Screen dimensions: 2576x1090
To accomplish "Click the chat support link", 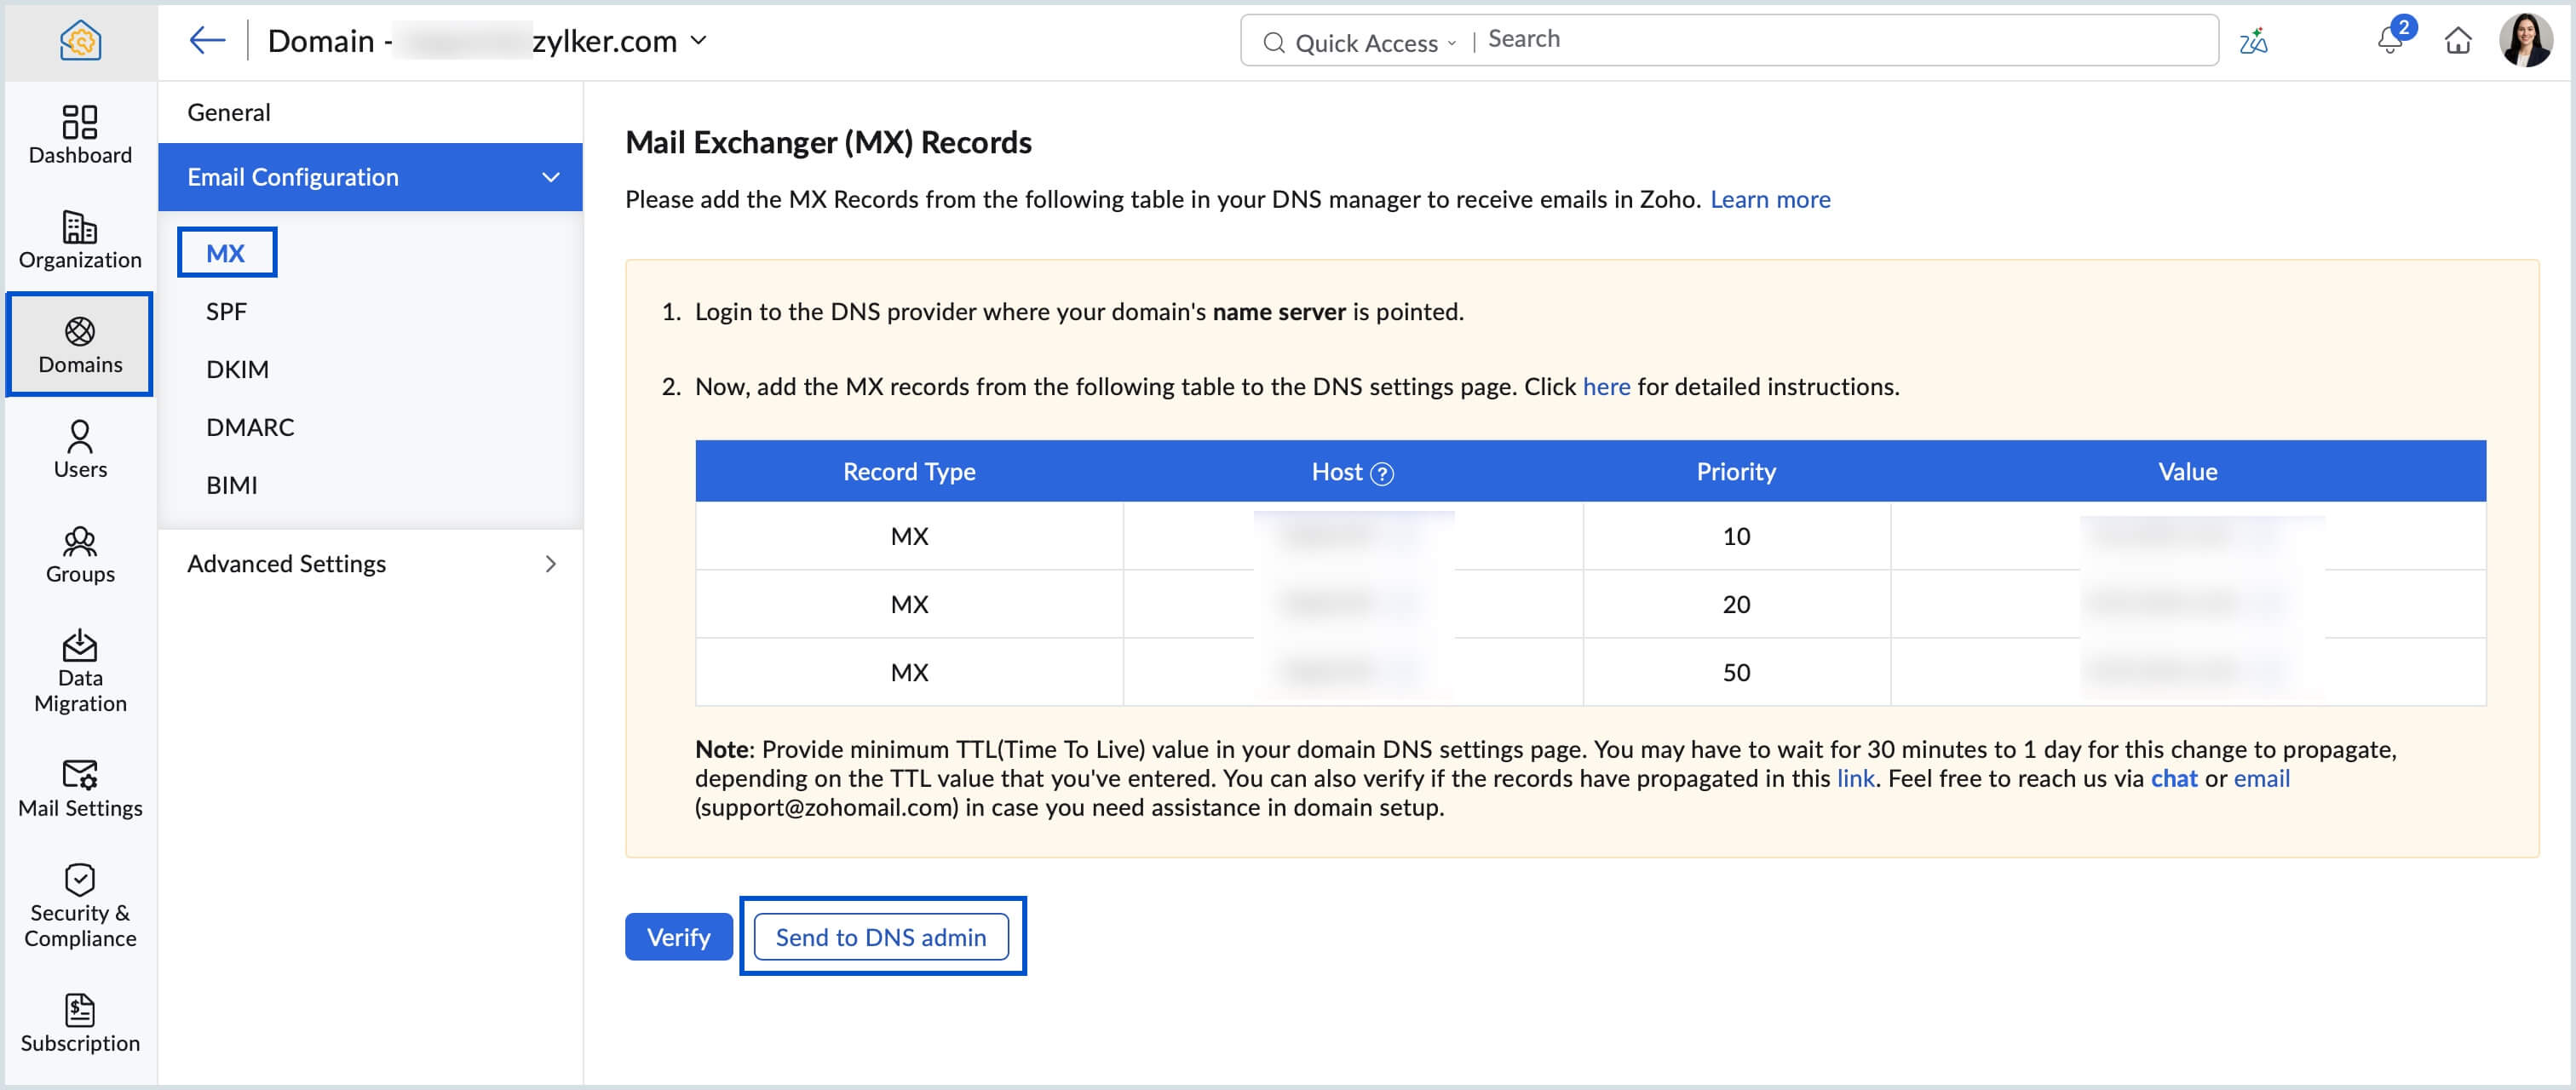I will (x=2173, y=778).
